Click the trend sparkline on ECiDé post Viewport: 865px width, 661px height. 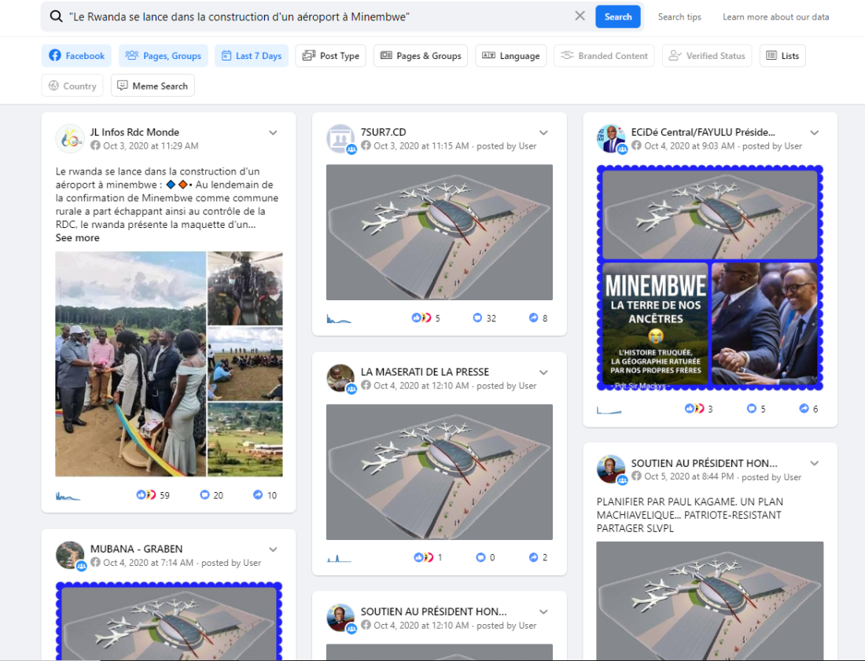[x=609, y=409]
